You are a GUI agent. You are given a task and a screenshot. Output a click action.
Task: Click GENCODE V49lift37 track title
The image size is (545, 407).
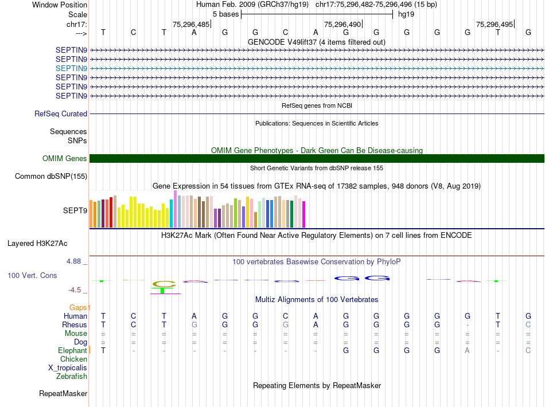pos(317,42)
